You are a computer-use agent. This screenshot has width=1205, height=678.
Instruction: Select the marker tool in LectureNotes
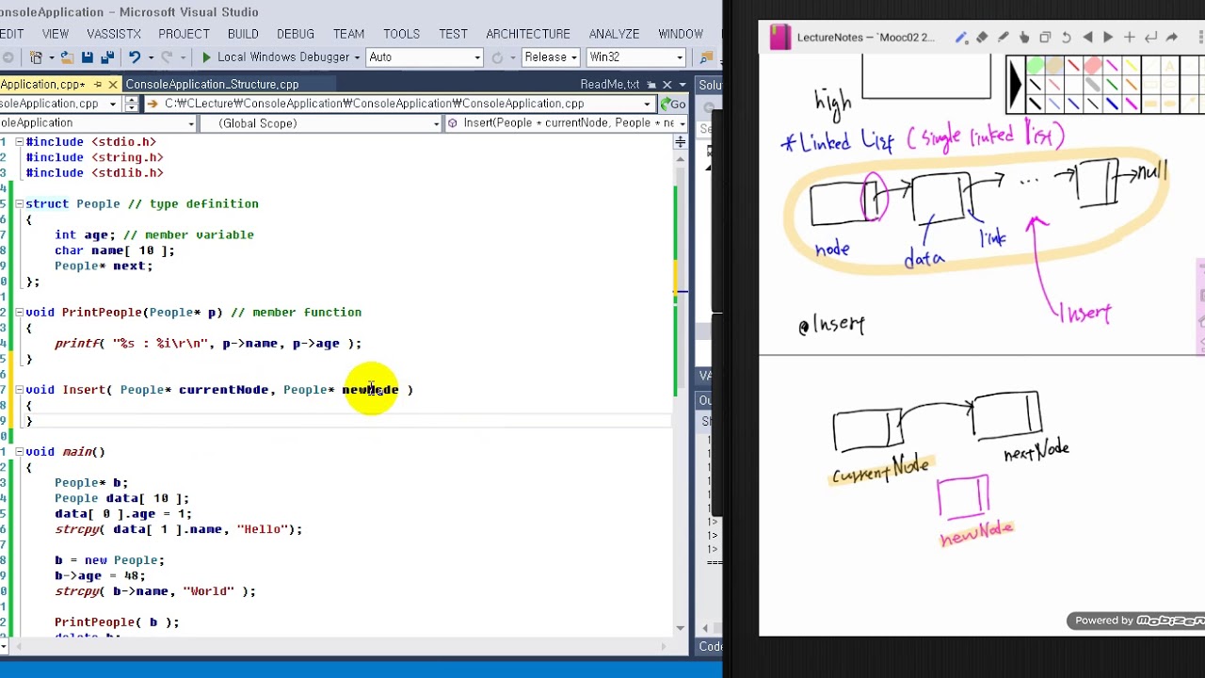tap(1004, 38)
